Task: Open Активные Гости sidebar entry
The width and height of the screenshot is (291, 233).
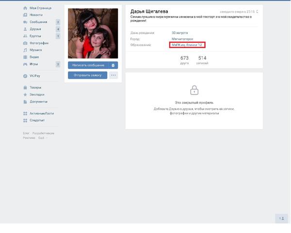Action: (42, 113)
